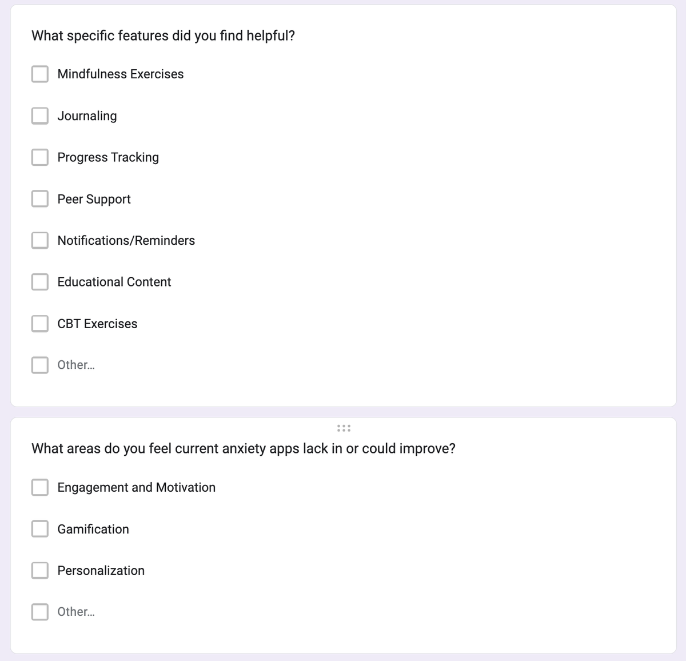The height and width of the screenshot is (661, 686).
Task: Check the Mindfulness Exercises checkbox
Action: 39,74
